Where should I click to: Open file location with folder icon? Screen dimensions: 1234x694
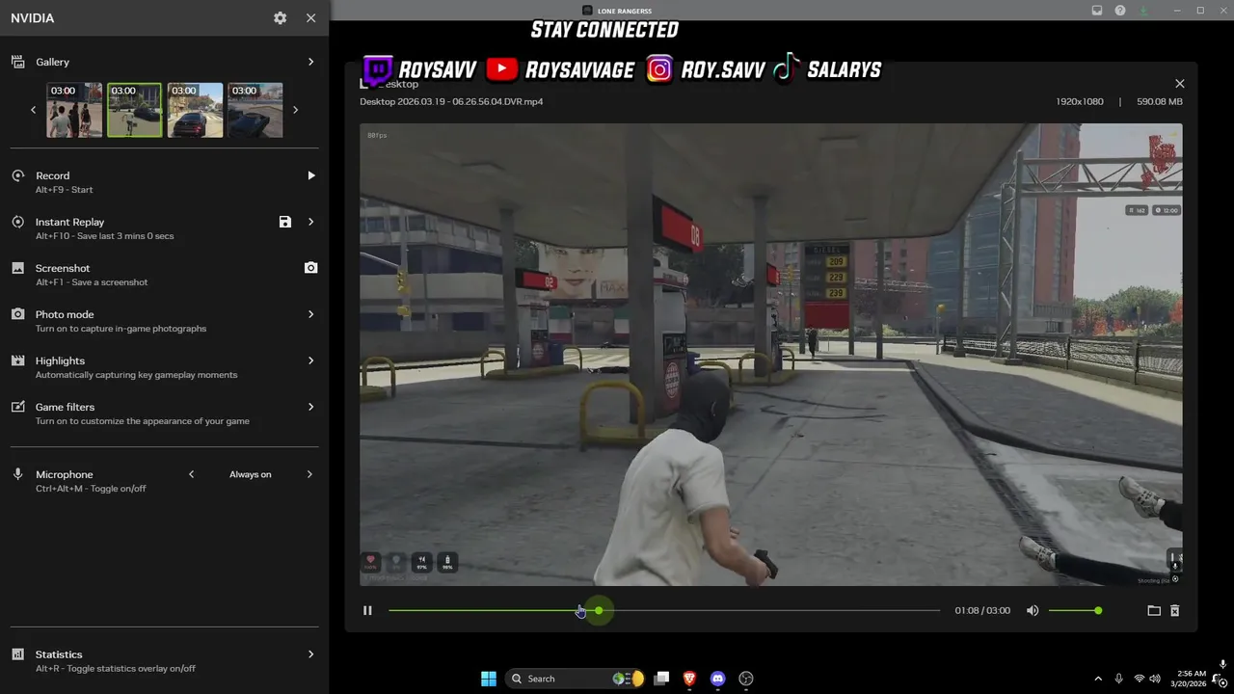click(x=1153, y=610)
